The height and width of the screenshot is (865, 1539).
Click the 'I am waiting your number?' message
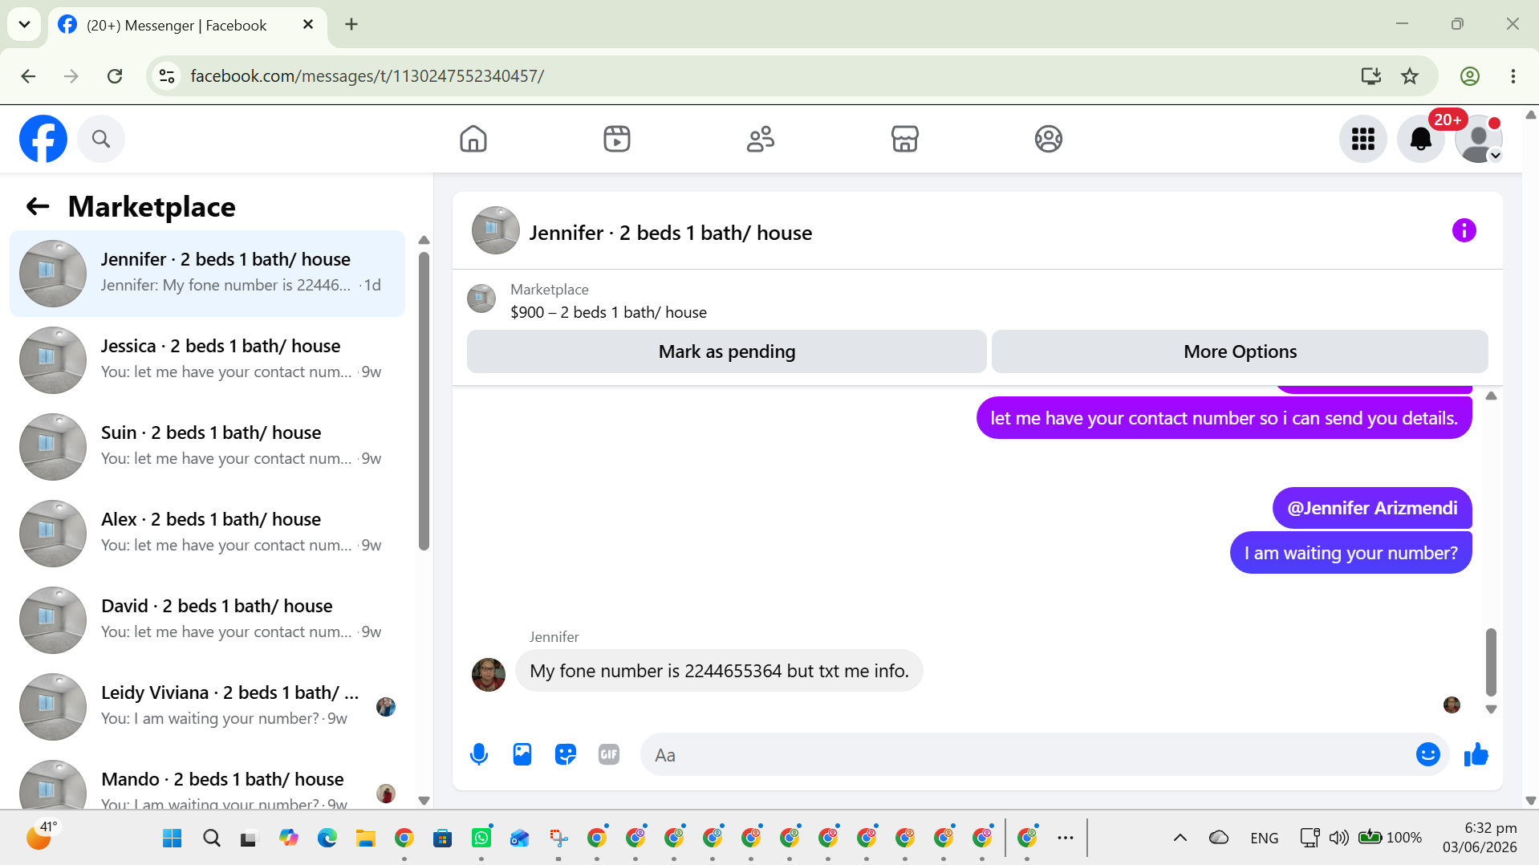coord(1351,553)
